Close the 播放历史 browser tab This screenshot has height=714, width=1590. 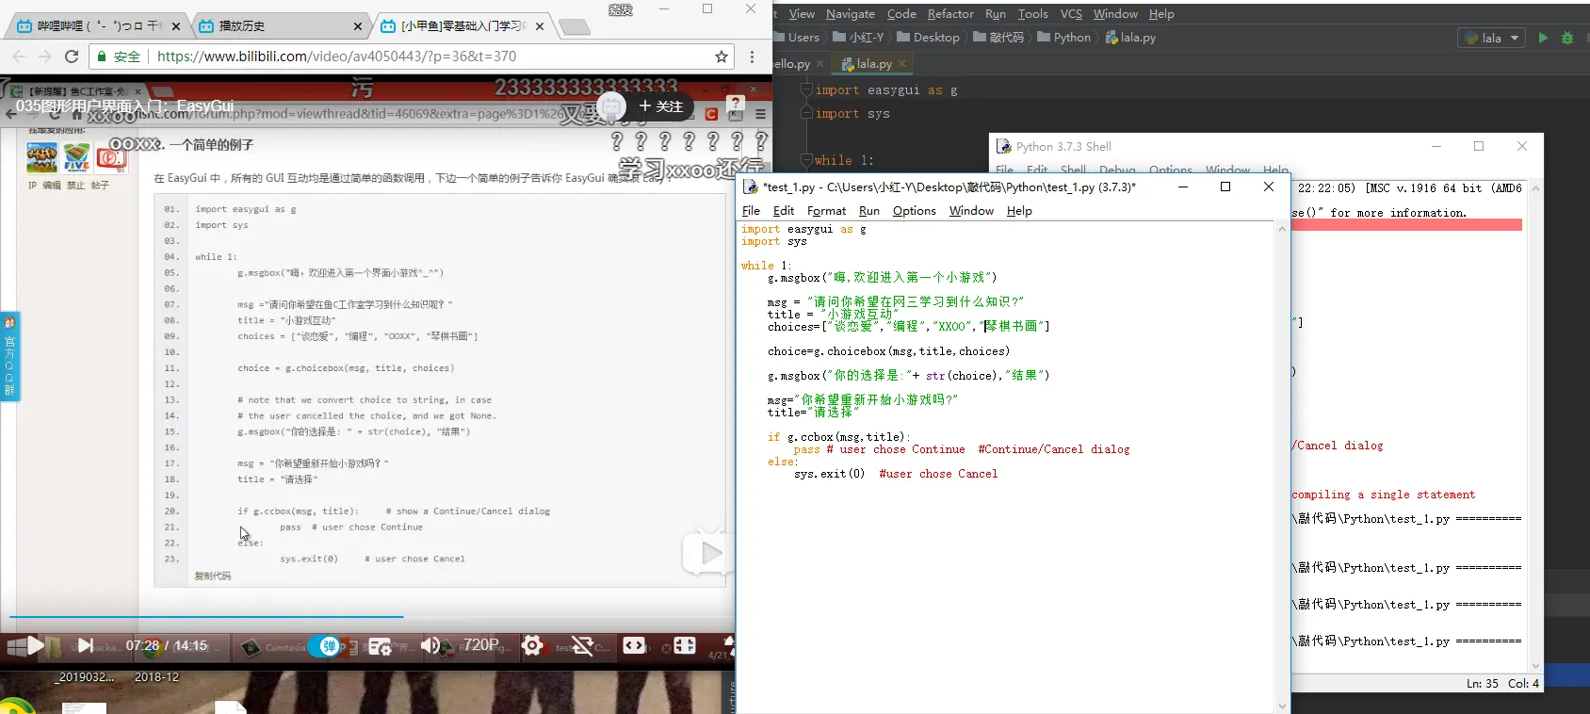[x=357, y=26]
